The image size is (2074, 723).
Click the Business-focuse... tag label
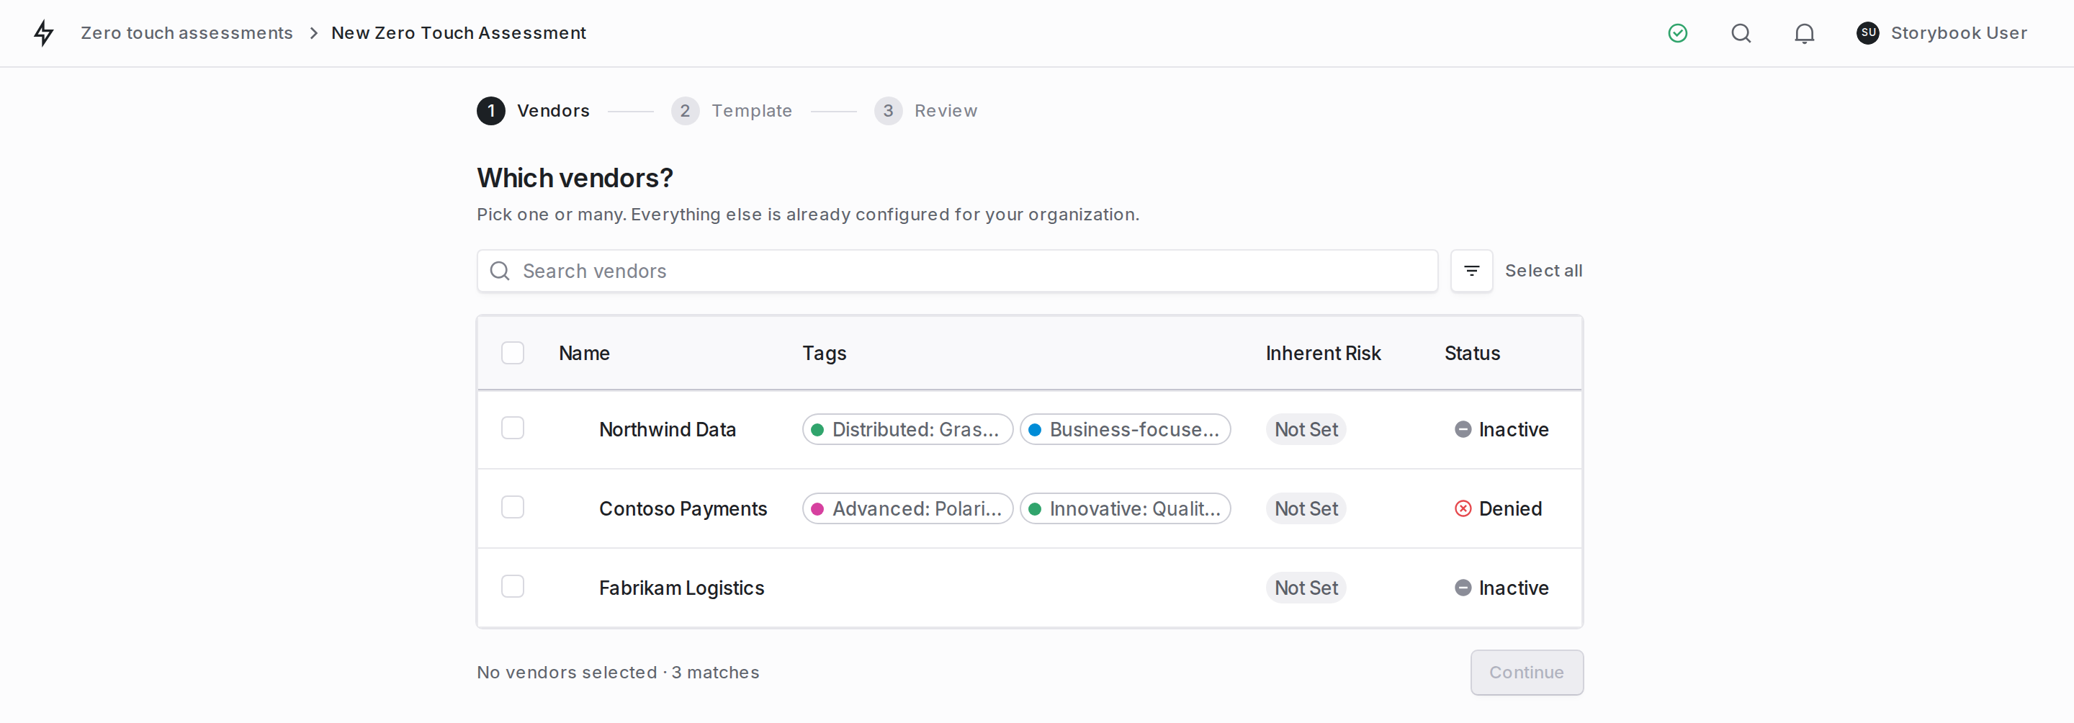pyautogui.click(x=1134, y=430)
